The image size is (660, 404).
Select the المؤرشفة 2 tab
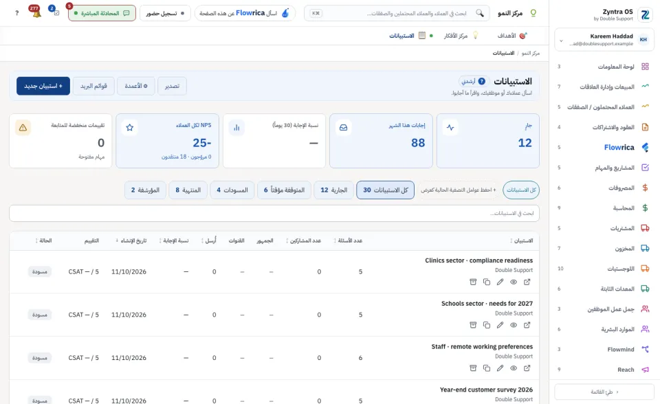click(145, 190)
